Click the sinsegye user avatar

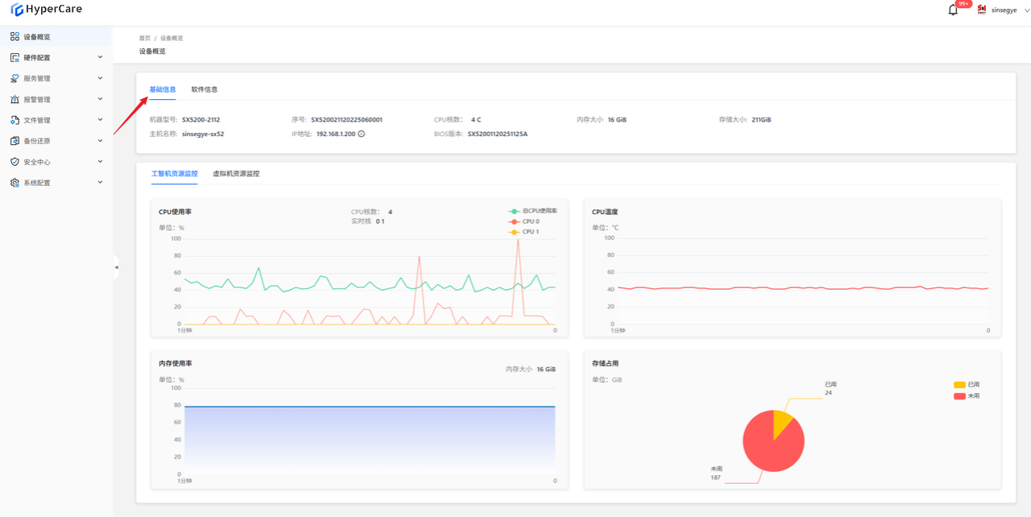(981, 10)
